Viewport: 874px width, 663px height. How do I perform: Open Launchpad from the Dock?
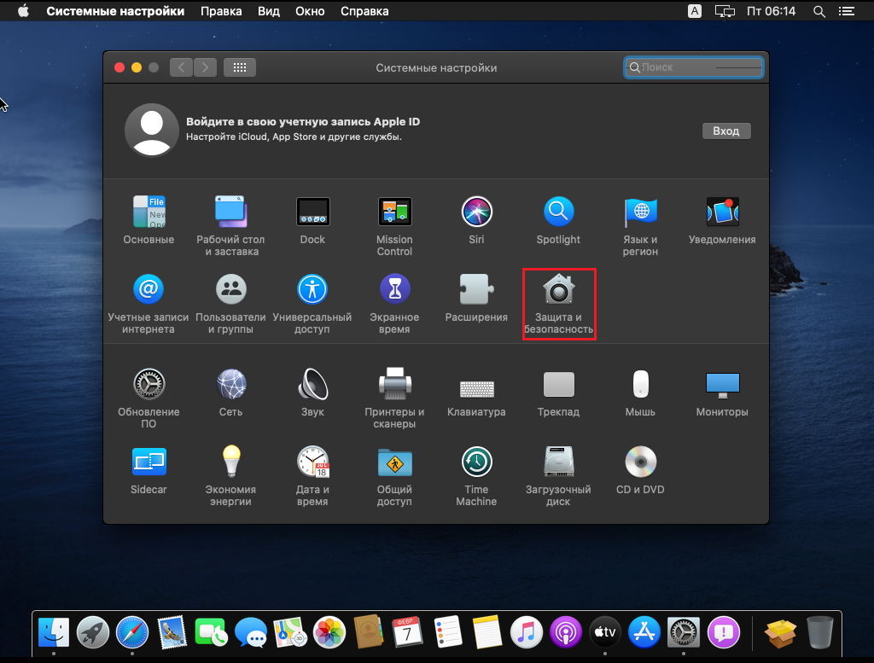(x=92, y=632)
